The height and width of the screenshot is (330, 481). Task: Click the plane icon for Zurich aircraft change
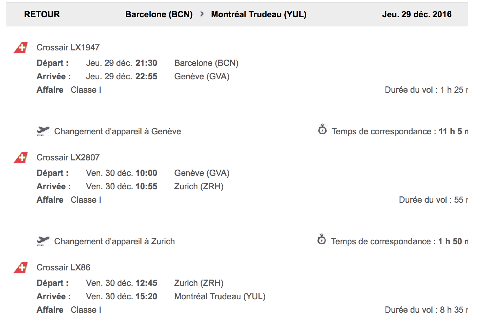click(x=43, y=241)
